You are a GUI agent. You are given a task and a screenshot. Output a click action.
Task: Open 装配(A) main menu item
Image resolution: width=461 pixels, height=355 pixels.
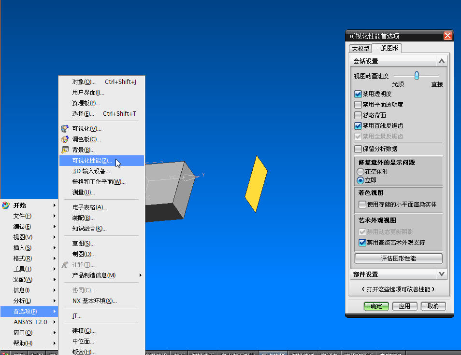coord(29,280)
